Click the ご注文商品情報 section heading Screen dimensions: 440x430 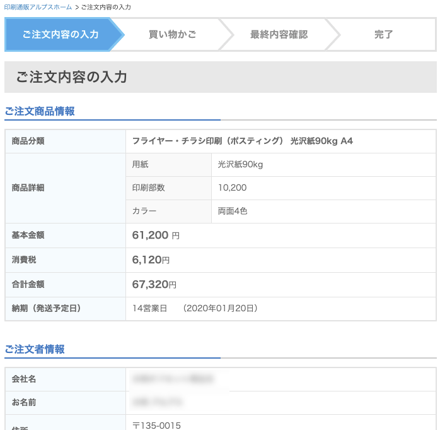coord(40,111)
